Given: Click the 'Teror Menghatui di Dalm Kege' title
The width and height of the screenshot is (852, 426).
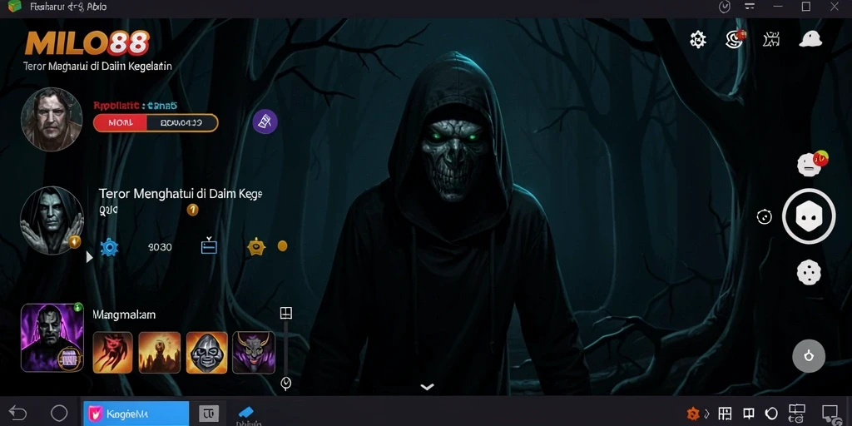Looking at the screenshot, I should [x=181, y=193].
